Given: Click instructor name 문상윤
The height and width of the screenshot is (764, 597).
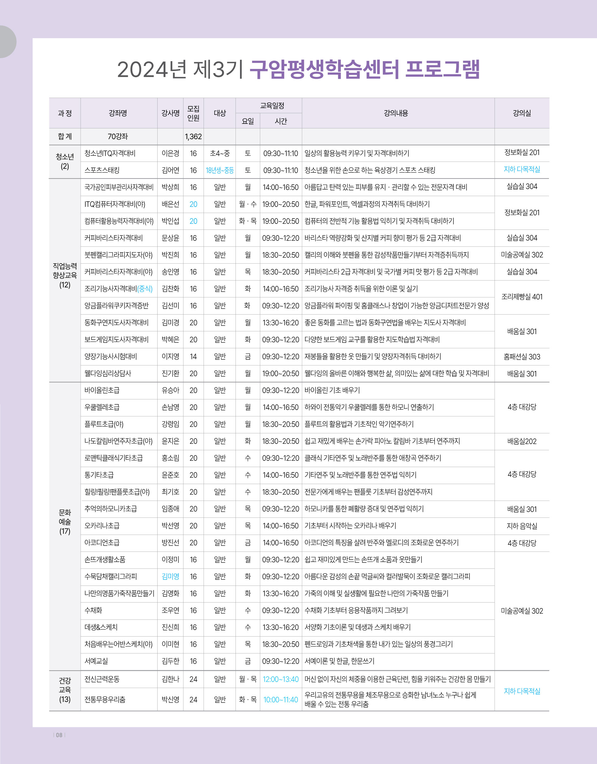Looking at the screenshot, I should click(170, 238).
